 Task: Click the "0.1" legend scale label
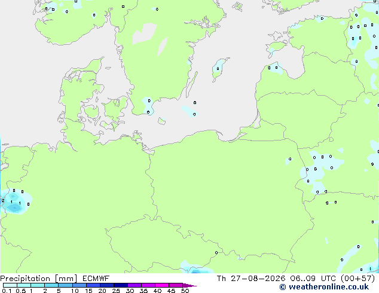(7, 291)
